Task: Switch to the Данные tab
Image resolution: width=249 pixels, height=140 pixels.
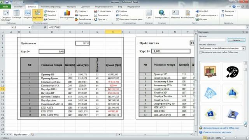Action: (x=86, y=7)
